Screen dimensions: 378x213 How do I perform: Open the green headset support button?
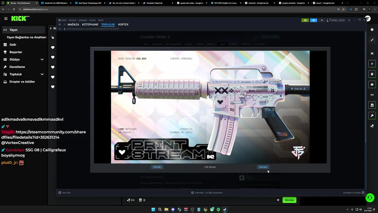pos(370,197)
